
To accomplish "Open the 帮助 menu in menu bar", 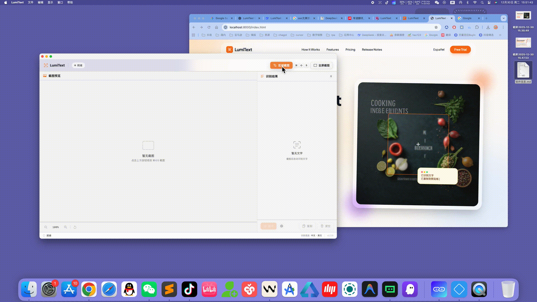I will (x=70, y=3).
